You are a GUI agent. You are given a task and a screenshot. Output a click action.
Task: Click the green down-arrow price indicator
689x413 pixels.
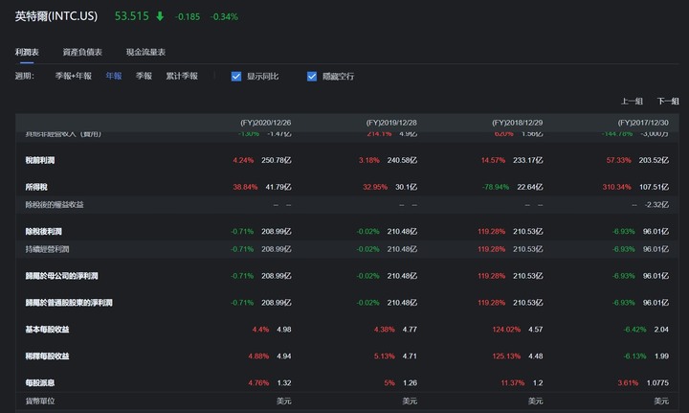(x=160, y=16)
